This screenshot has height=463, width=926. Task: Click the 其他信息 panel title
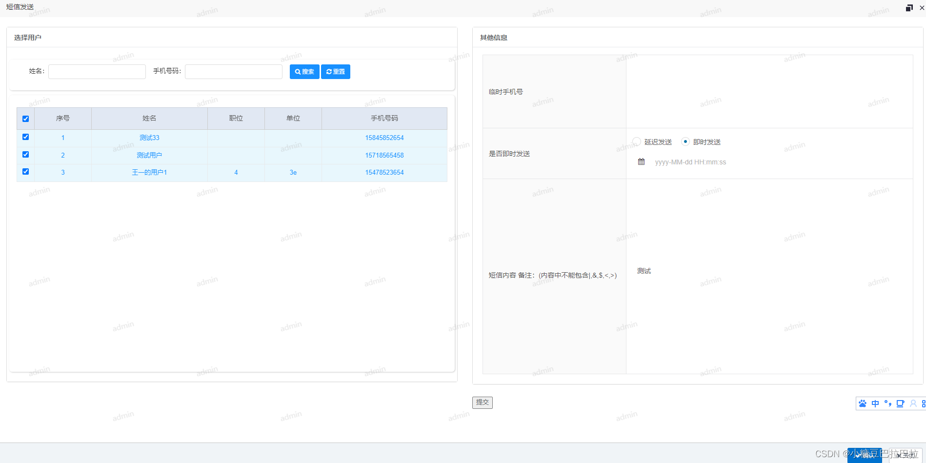point(494,38)
